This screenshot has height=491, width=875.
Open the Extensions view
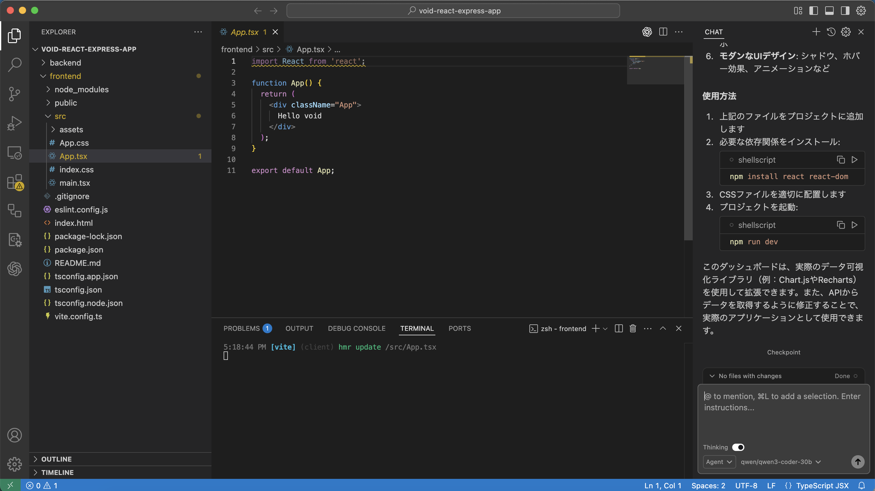[14, 182]
